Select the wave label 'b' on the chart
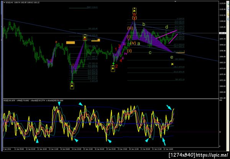Viewport: 230px width, 159px height. click(144, 24)
